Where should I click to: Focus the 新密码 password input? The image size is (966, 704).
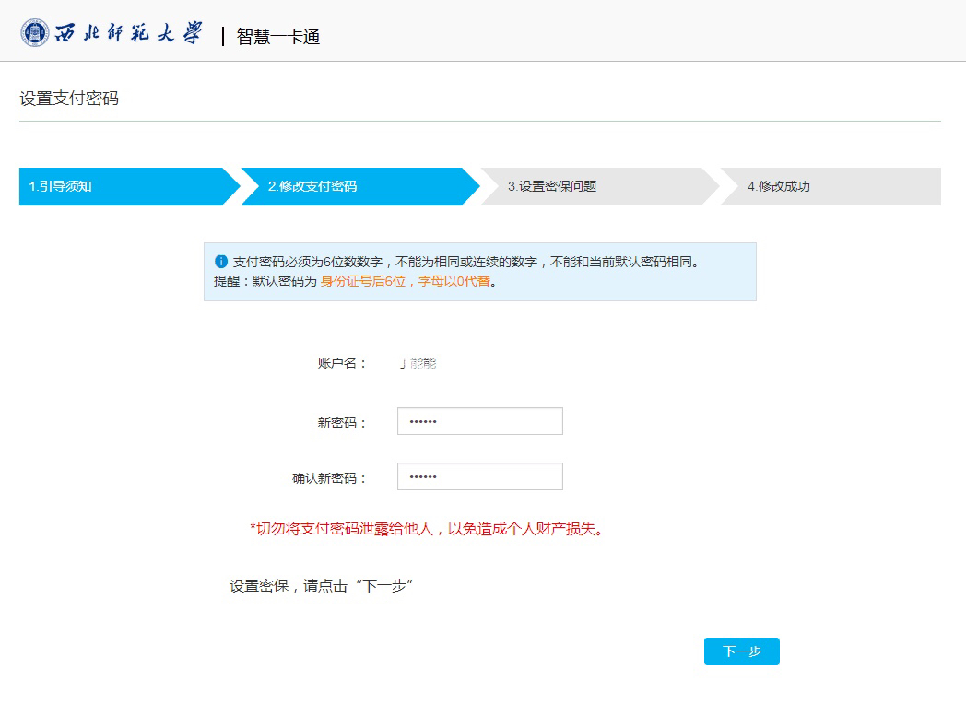(x=479, y=422)
